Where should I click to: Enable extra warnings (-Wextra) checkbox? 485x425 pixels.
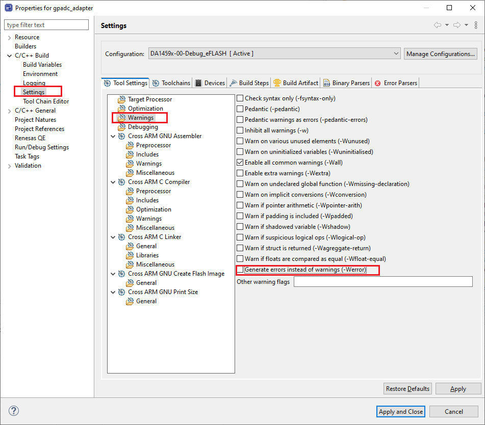[240, 173]
